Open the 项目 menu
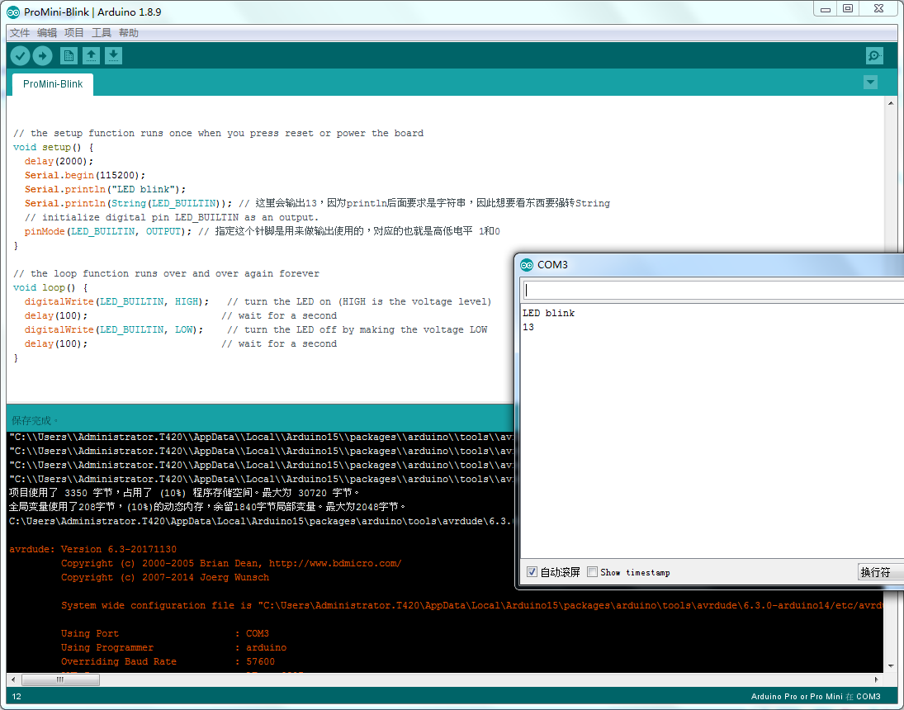Screen dimensions: 904x710 point(73,33)
